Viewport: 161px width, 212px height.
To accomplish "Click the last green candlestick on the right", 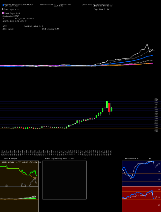I will [x=111, y=110].
